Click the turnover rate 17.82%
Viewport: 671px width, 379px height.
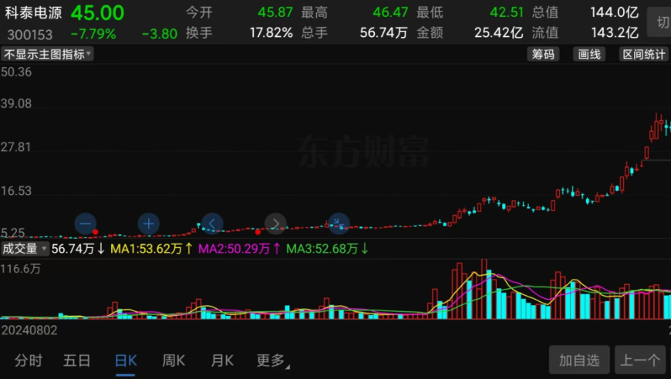271,32
